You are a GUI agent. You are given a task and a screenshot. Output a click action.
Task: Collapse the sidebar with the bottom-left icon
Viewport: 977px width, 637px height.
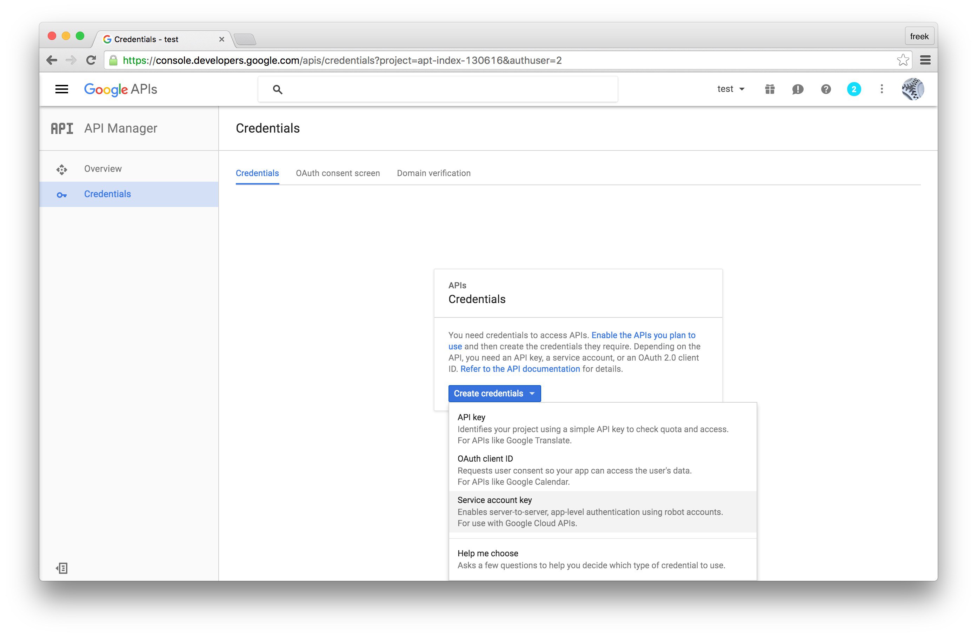tap(61, 568)
